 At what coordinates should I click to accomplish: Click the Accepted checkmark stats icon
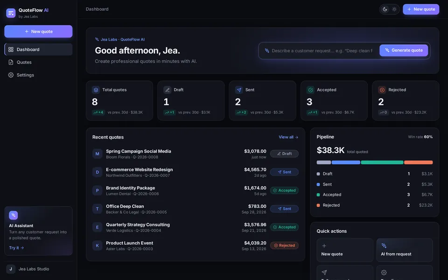310,90
